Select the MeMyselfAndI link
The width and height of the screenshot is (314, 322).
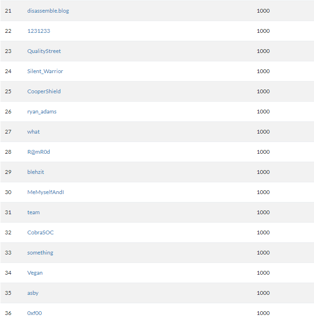pyautogui.click(x=45, y=192)
